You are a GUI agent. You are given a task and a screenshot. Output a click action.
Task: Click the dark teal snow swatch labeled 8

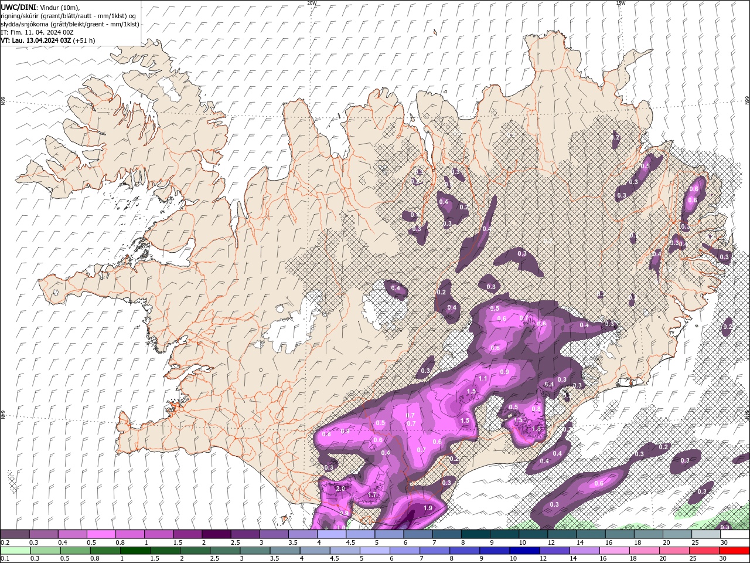(x=476, y=534)
